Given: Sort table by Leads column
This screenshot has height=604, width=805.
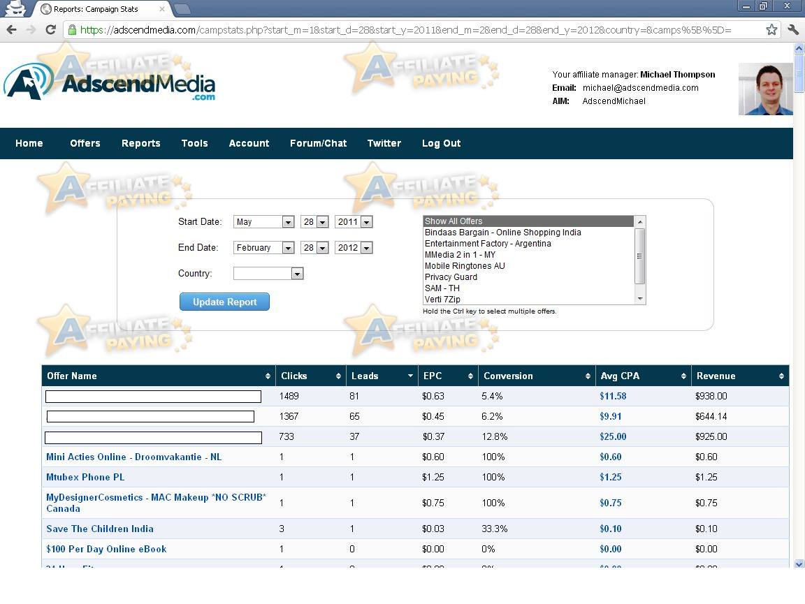Looking at the screenshot, I should coord(410,376).
